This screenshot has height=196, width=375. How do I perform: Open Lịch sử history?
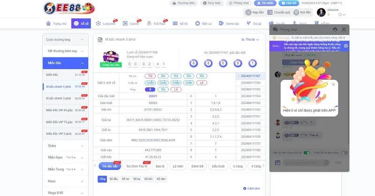click(289, 3)
